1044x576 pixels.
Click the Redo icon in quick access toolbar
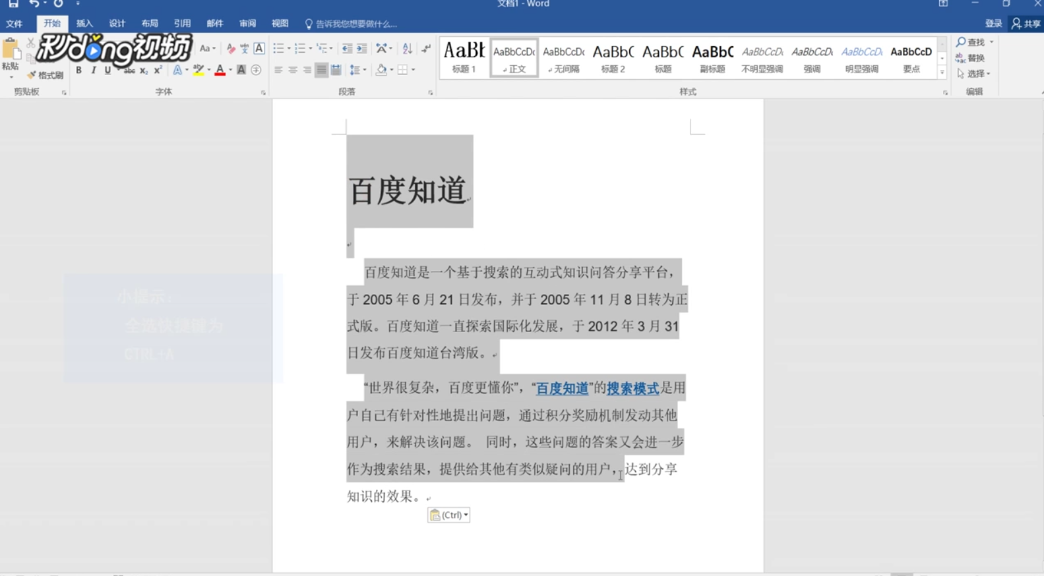pyautogui.click(x=58, y=4)
